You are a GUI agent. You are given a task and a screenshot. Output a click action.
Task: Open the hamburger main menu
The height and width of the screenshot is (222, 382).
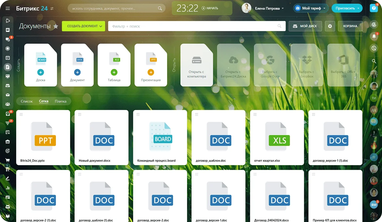pos(8,8)
